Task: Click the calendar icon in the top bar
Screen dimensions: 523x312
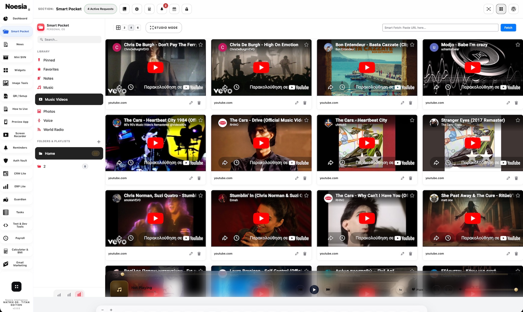Action: [174, 9]
